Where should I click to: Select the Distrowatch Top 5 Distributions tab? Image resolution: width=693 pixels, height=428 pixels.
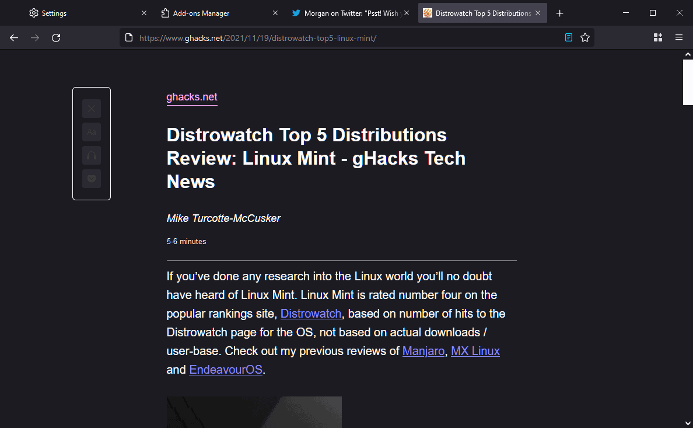482,13
